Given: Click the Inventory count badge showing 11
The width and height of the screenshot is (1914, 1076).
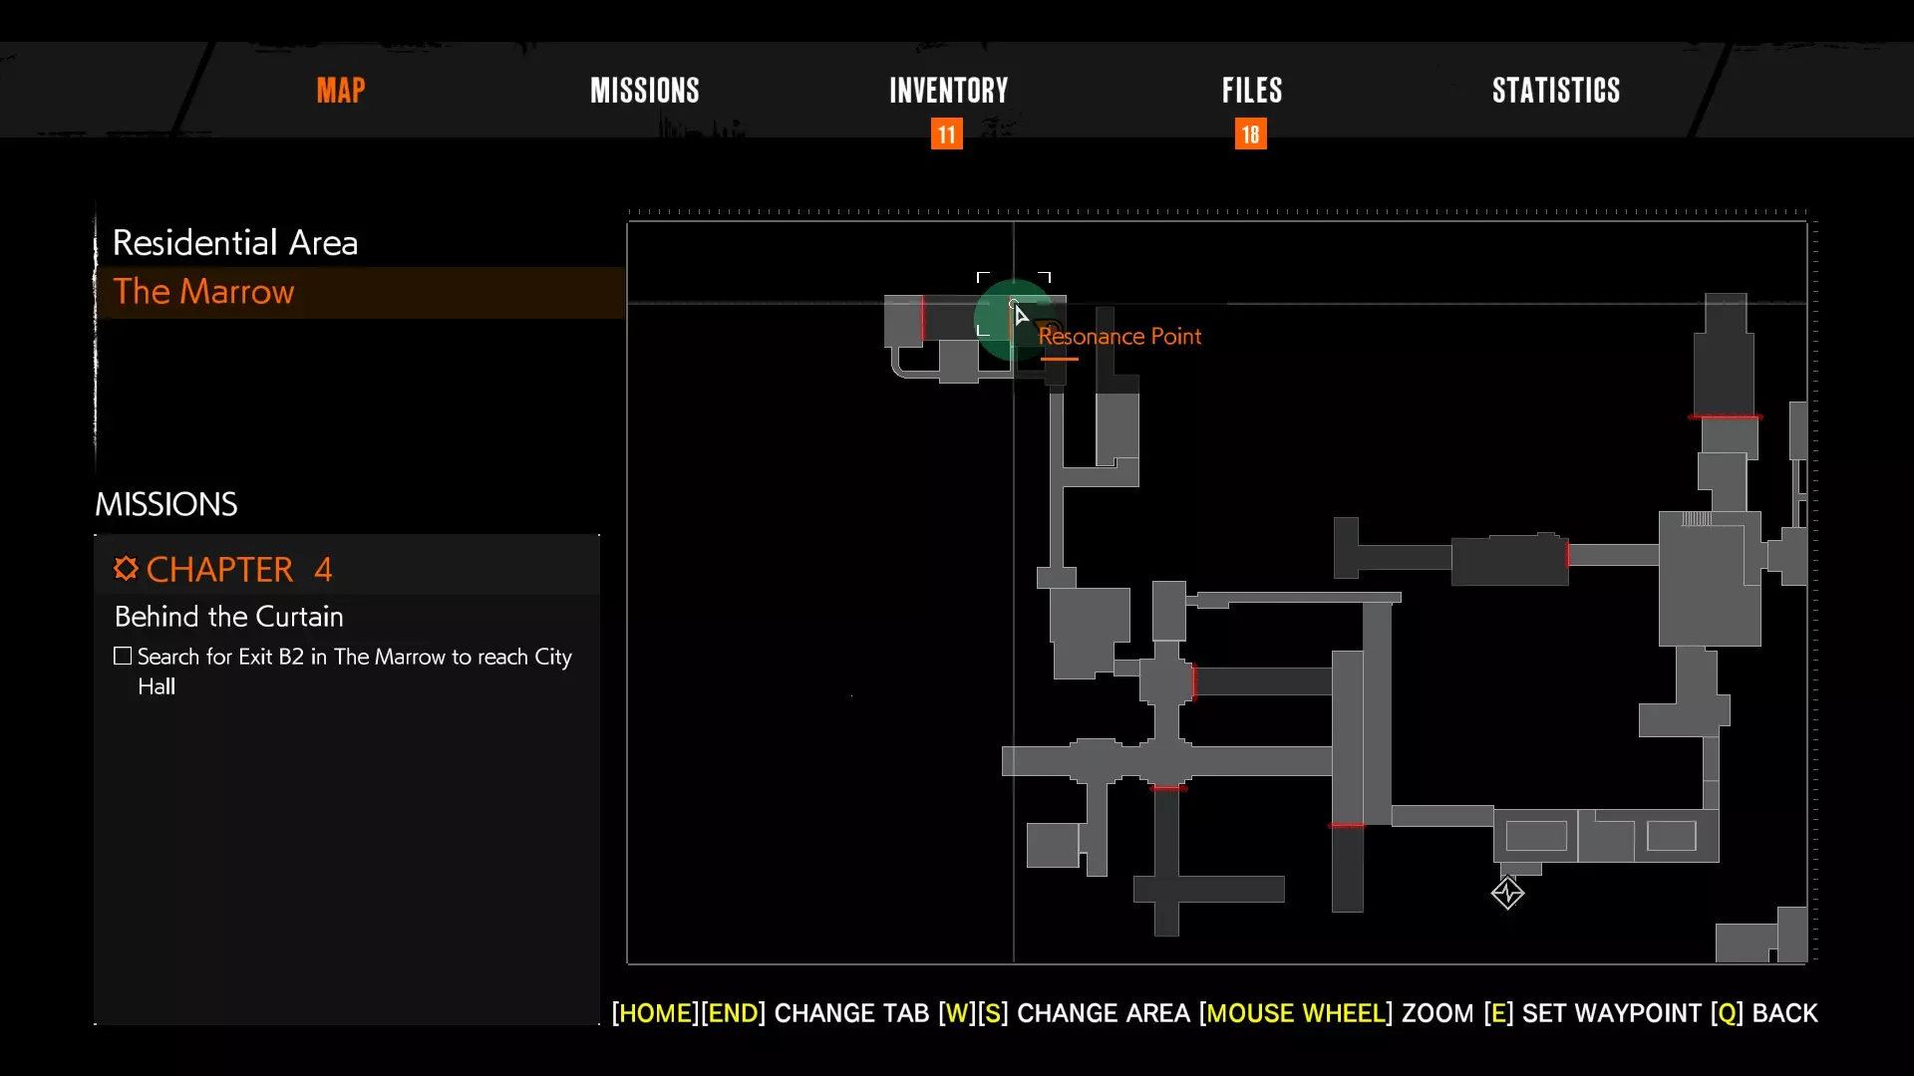Looking at the screenshot, I should pos(946,134).
